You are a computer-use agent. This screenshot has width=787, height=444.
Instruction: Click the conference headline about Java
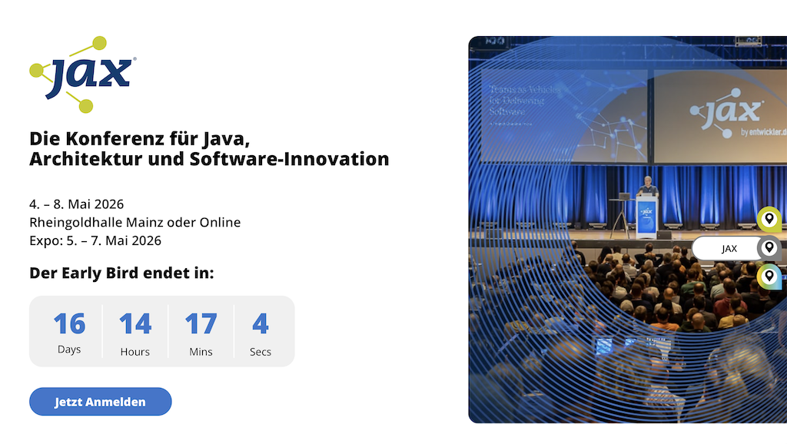[x=209, y=149]
